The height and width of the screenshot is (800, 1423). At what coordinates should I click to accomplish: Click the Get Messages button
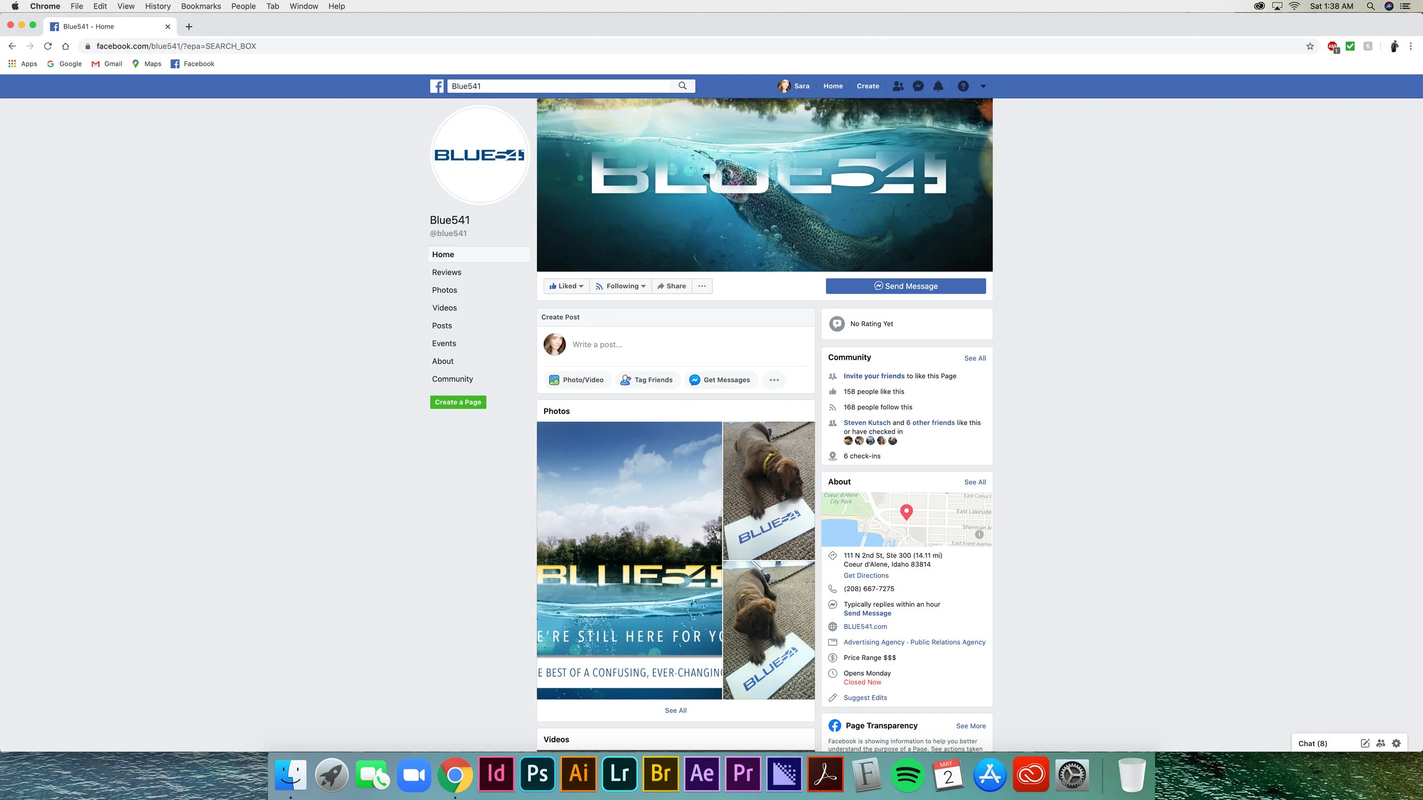pyautogui.click(x=719, y=380)
